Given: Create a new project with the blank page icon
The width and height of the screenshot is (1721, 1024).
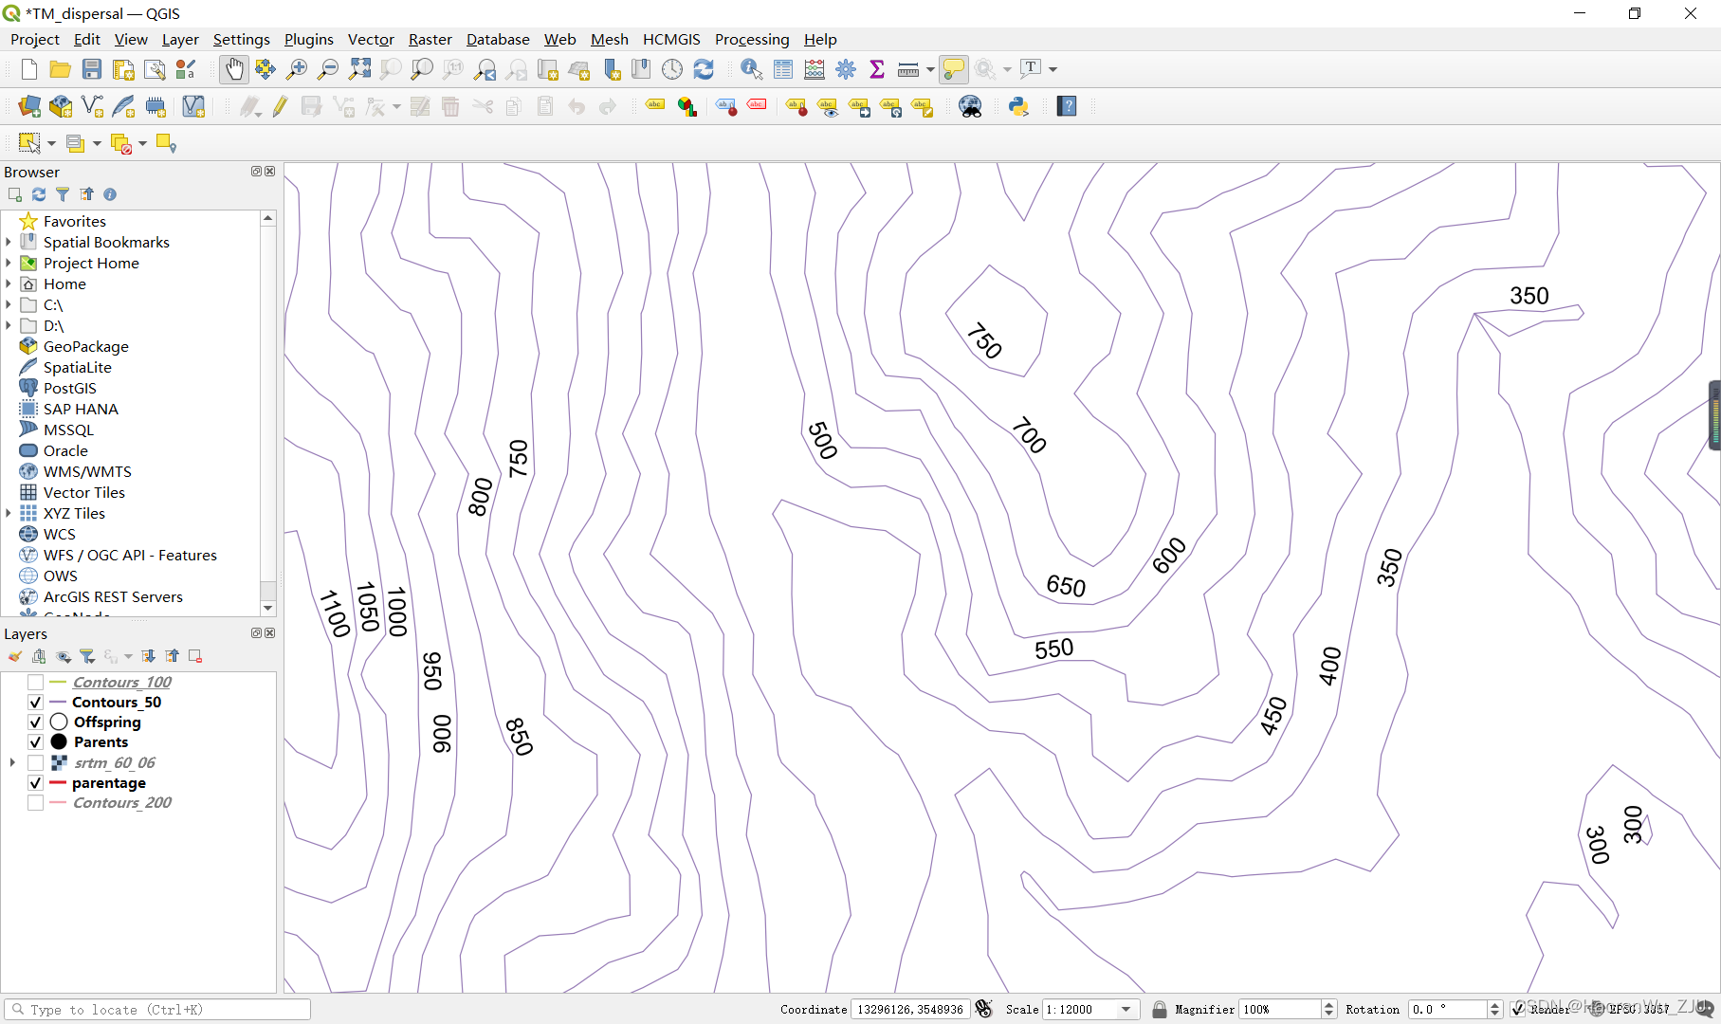Looking at the screenshot, I should pyautogui.click(x=28, y=69).
